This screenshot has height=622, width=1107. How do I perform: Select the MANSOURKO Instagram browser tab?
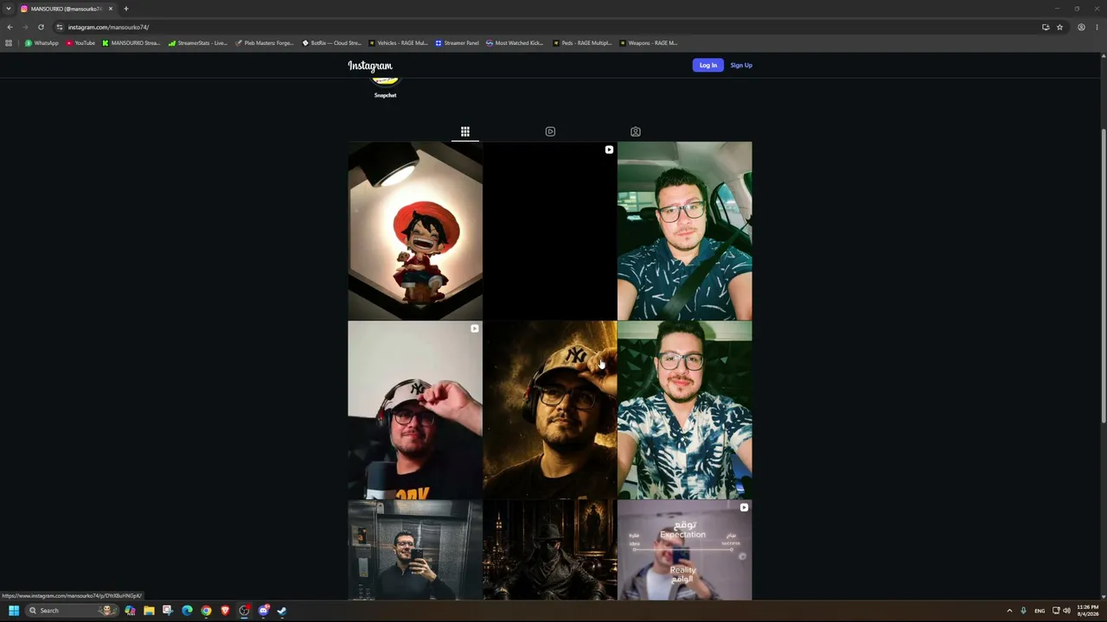pos(67,9)
